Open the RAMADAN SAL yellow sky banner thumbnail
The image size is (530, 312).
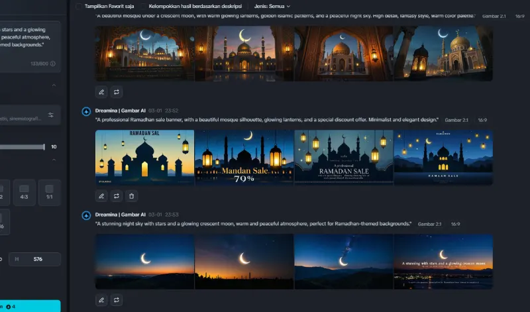point(144,157)
